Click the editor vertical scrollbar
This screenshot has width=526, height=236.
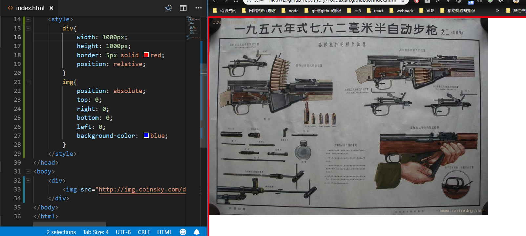click(204, 105)
